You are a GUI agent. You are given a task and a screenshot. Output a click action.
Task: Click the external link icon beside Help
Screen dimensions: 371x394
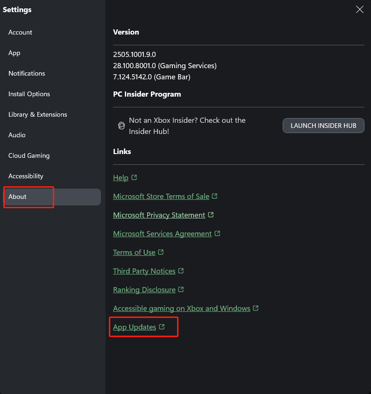(x=133, y=177)
